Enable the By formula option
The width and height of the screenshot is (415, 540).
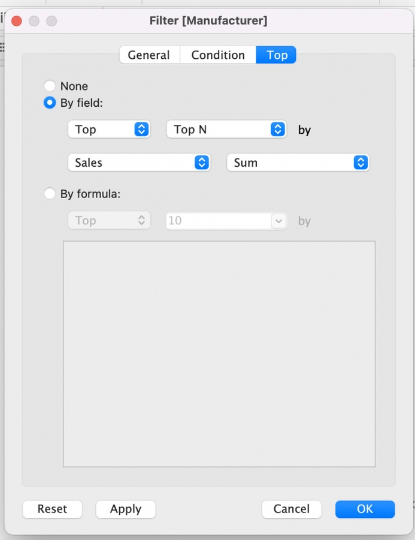(x=49, y=194)
